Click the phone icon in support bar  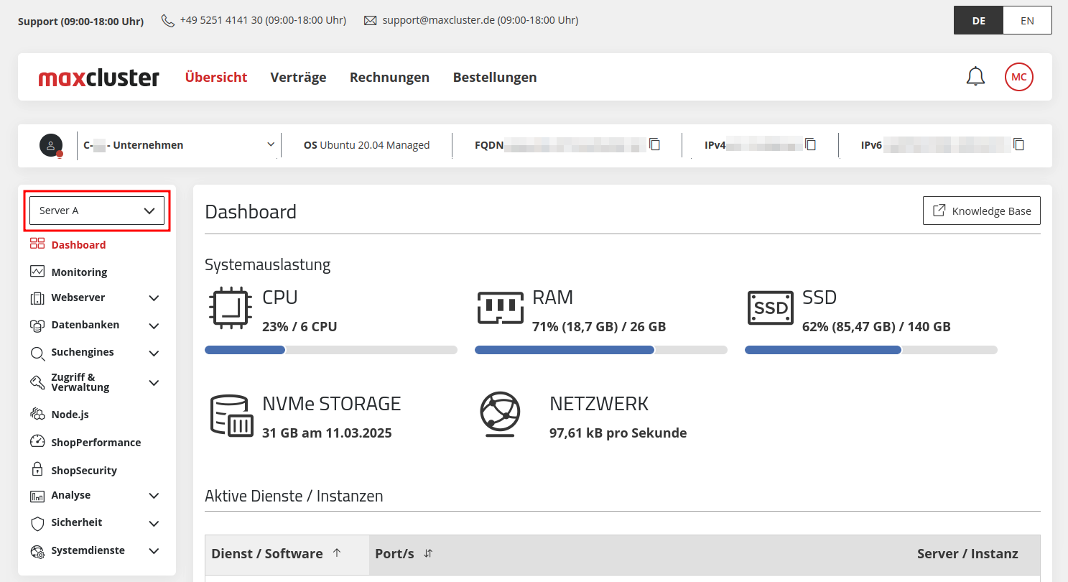168,21
